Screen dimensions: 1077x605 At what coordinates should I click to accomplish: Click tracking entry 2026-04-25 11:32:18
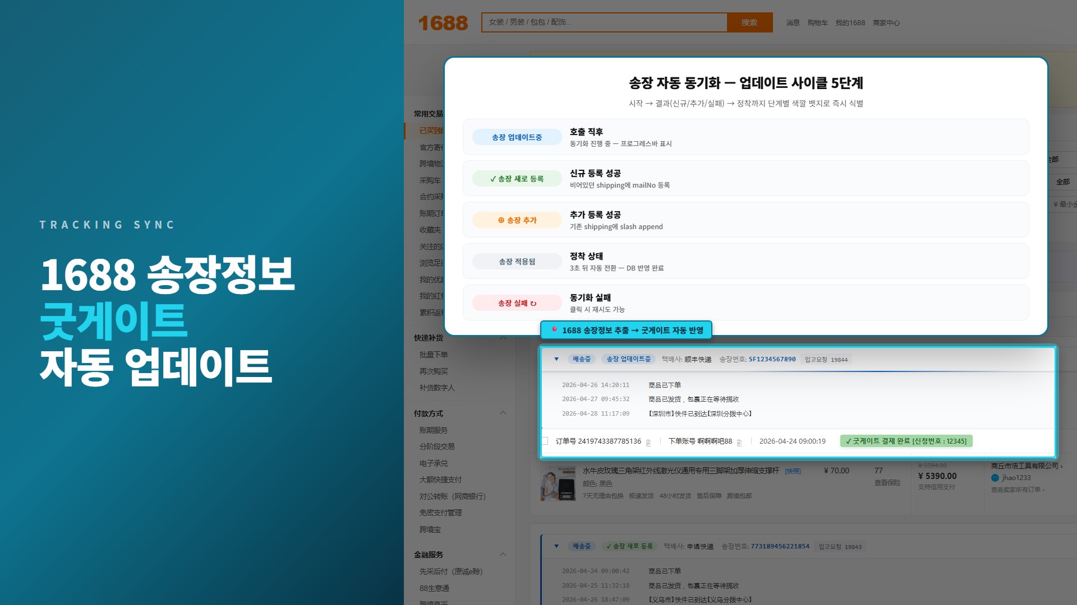pyautogui.click(x=651, y=585)
